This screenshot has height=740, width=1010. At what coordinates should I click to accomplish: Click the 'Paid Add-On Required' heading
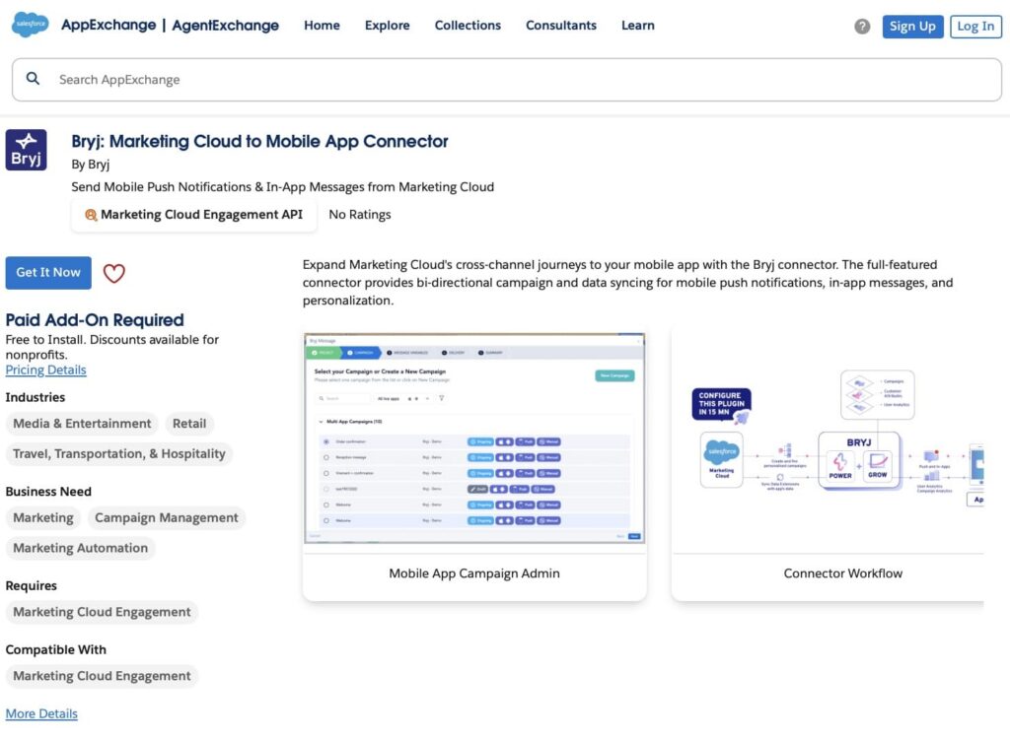[x=95, y=320]
